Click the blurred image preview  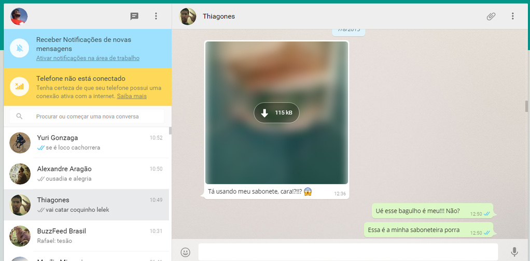[276, 113]
